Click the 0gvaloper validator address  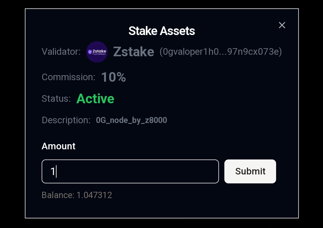pos(221,51)
